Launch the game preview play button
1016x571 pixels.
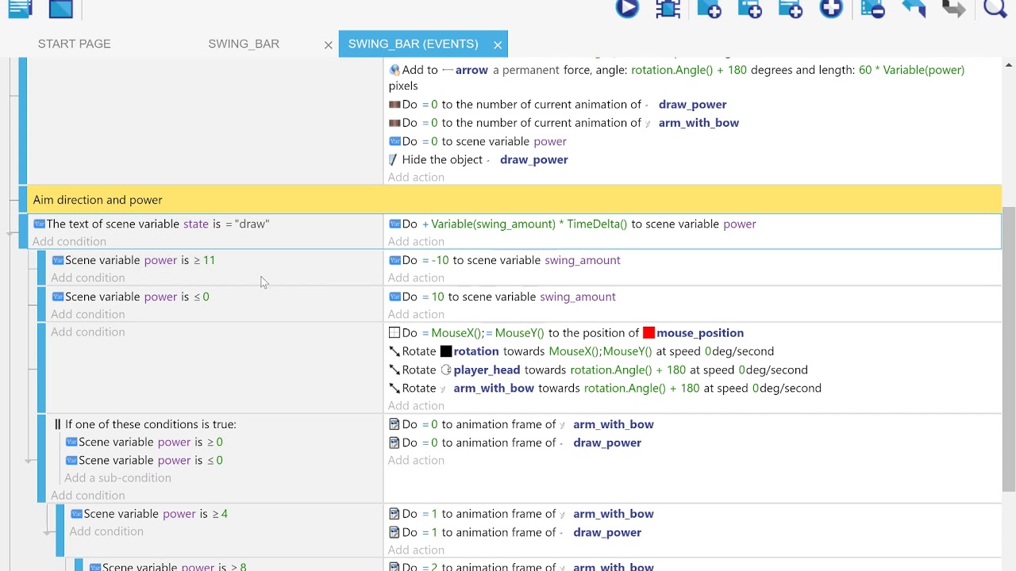(x=627, y=9)
